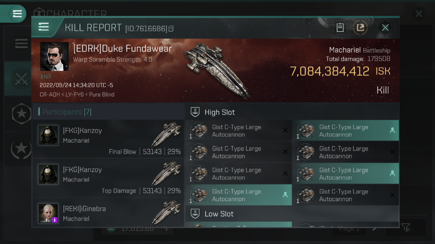Image resolution: width=435 pixels, height=244 pixels.
Task: Open the crossed swords sidebar icon
Action: click(21, 79)
